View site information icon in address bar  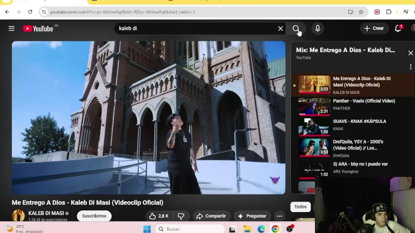44,12
